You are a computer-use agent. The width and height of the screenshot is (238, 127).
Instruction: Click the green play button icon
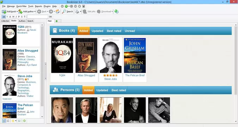click(66, 6)
